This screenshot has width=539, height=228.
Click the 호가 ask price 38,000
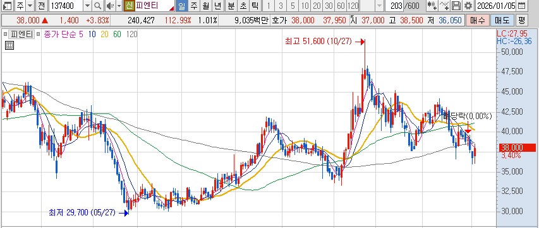(303, 21)
